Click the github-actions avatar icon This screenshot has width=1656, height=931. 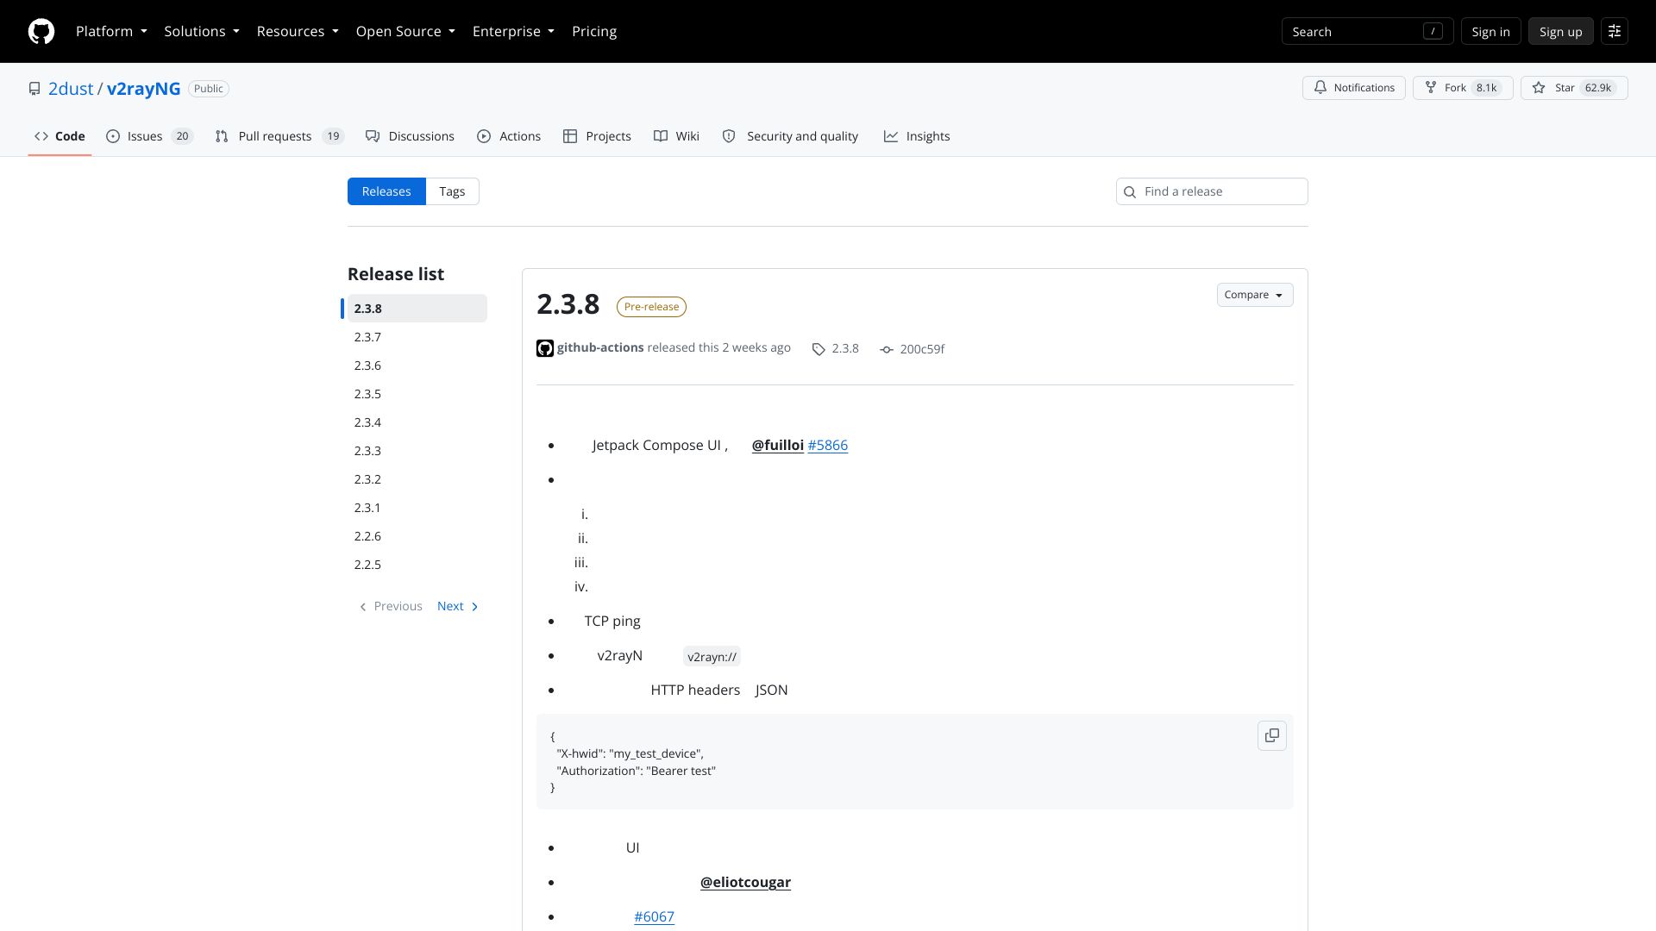tap(545, 348)
